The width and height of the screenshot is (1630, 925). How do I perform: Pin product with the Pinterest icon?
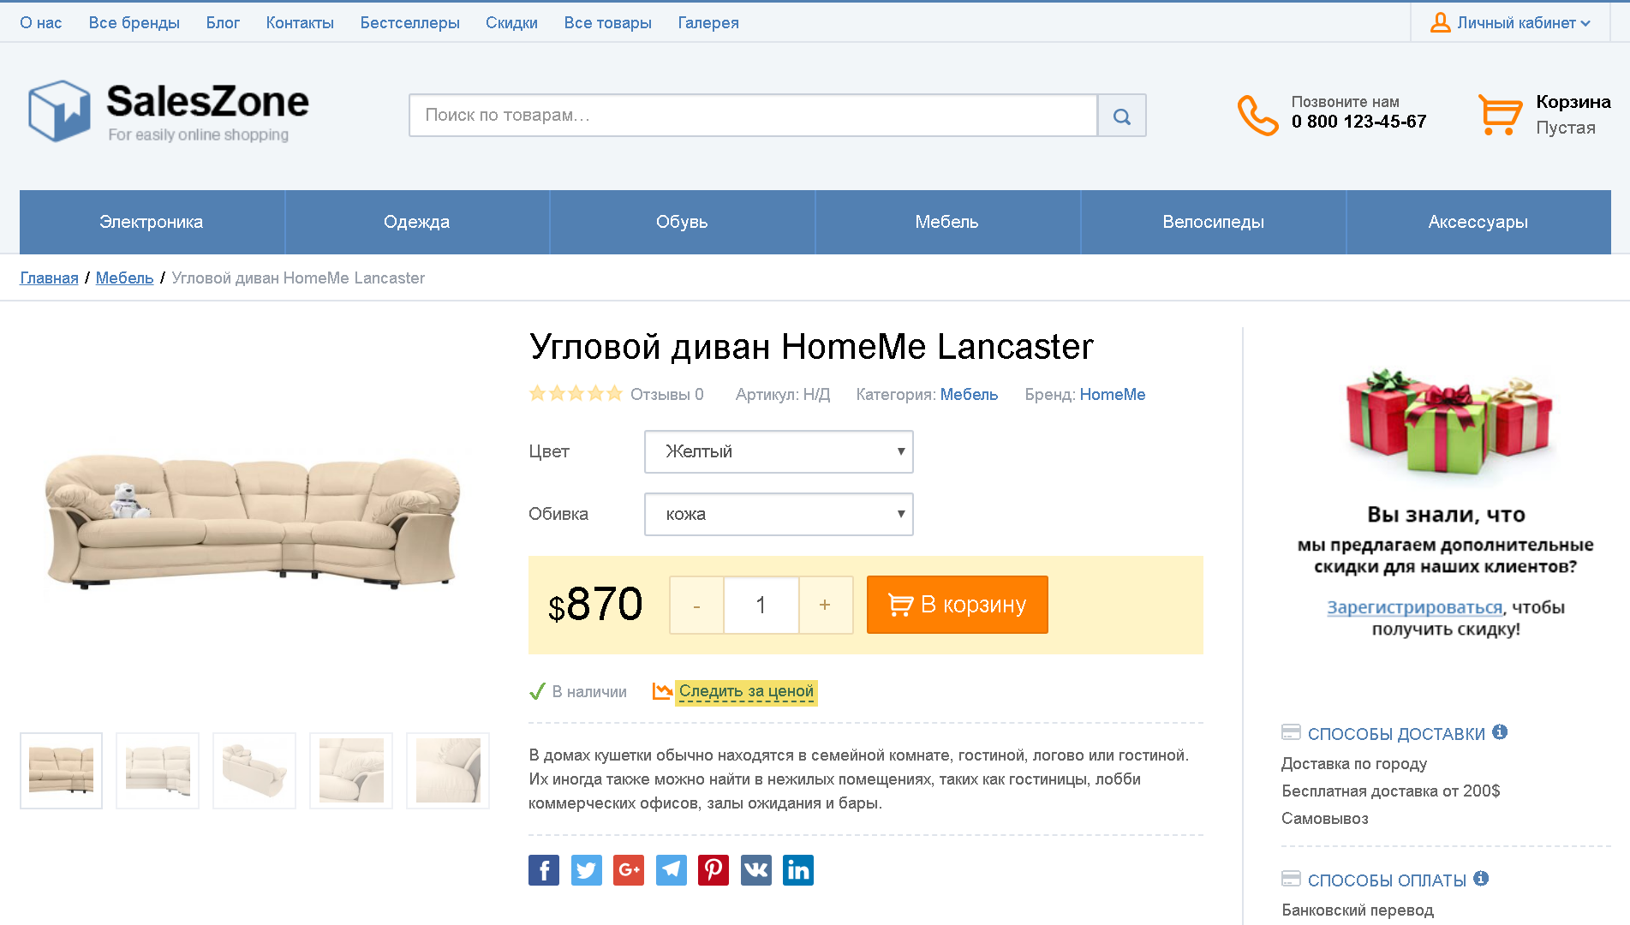713,870
